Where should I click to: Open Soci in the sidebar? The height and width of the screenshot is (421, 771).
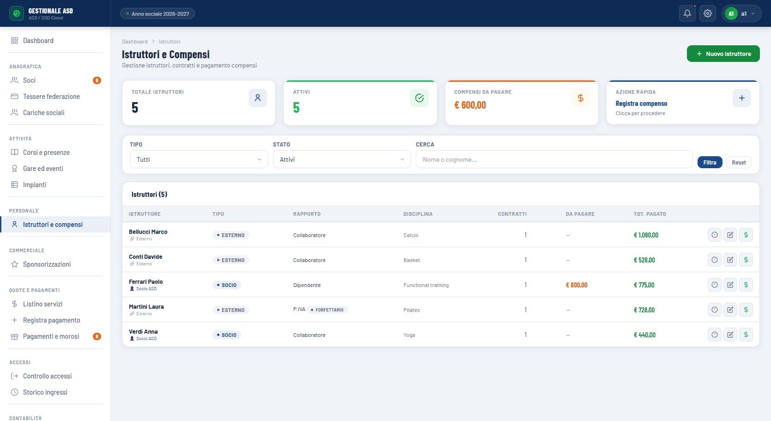click(55, 80)
